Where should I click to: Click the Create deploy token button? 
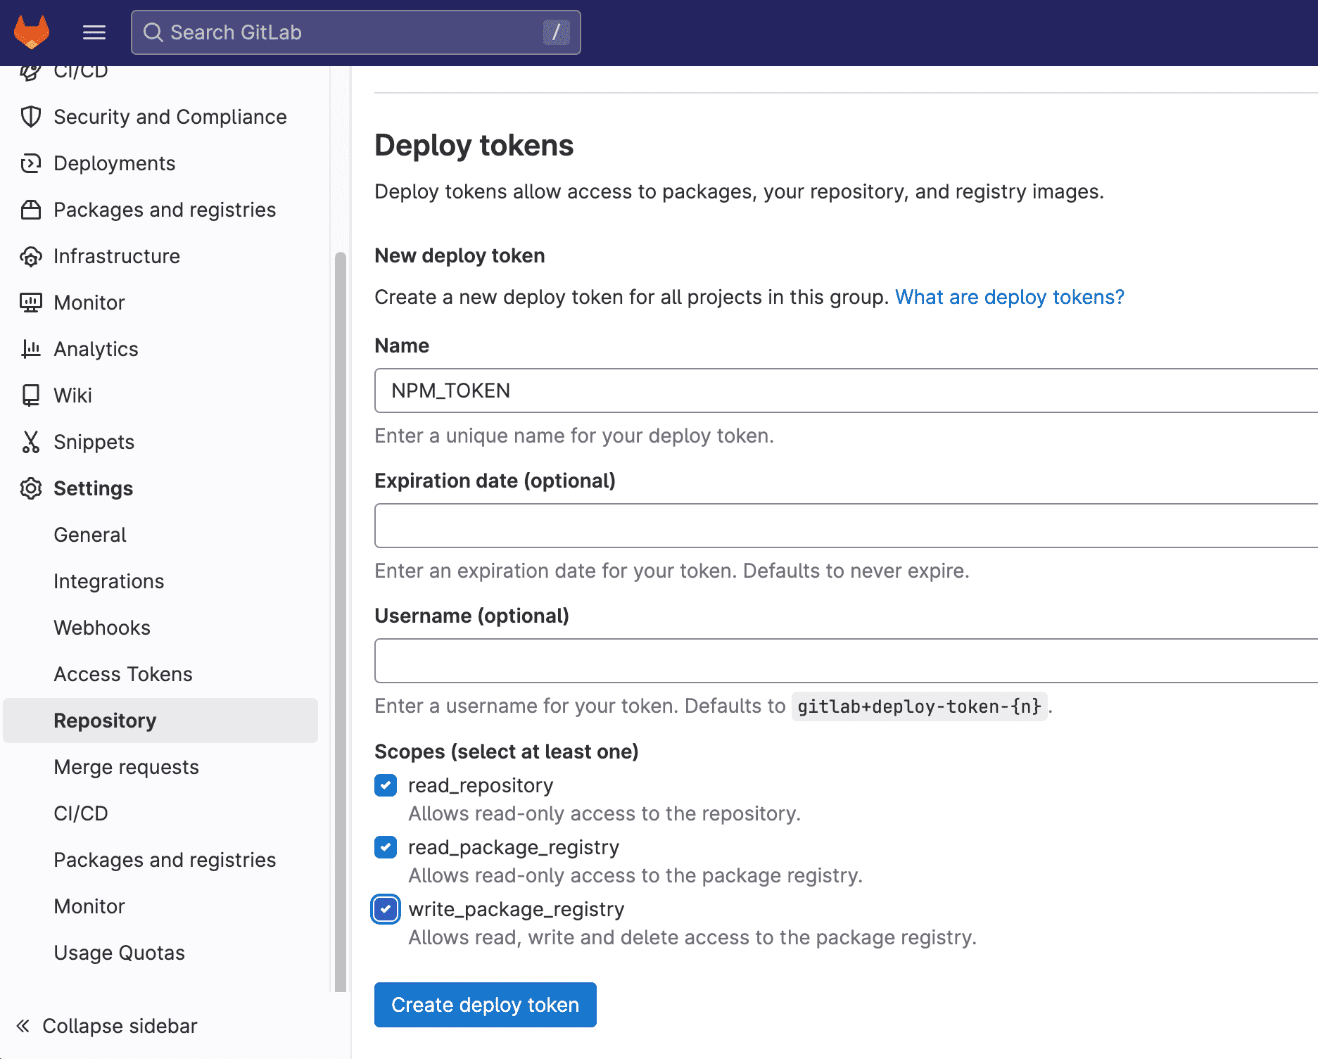(485, 1005)
